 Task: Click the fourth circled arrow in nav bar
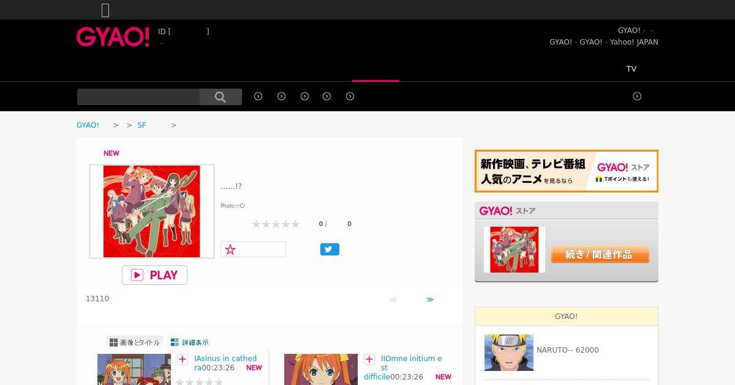327,97
